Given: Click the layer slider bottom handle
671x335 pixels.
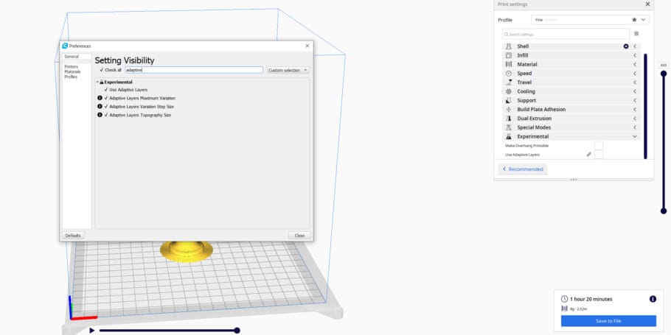Looking at the screenshot, I should pyautogui.click(x=664, y=211).
